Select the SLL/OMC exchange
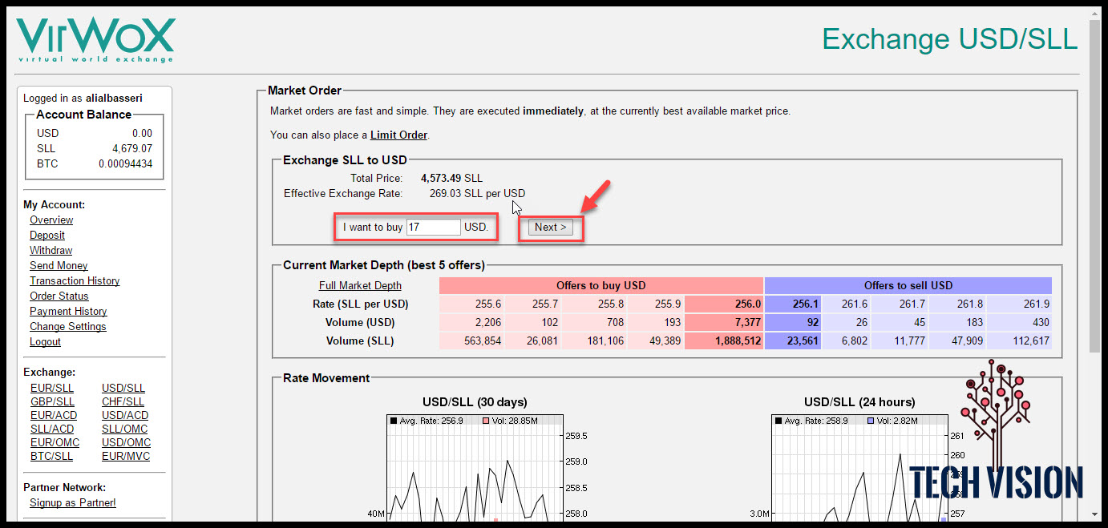The height and width of the screenshot is (528, 1108). [125, 429]
